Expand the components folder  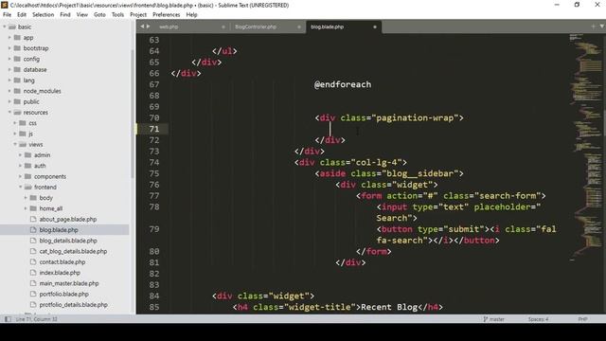(21, 176)
